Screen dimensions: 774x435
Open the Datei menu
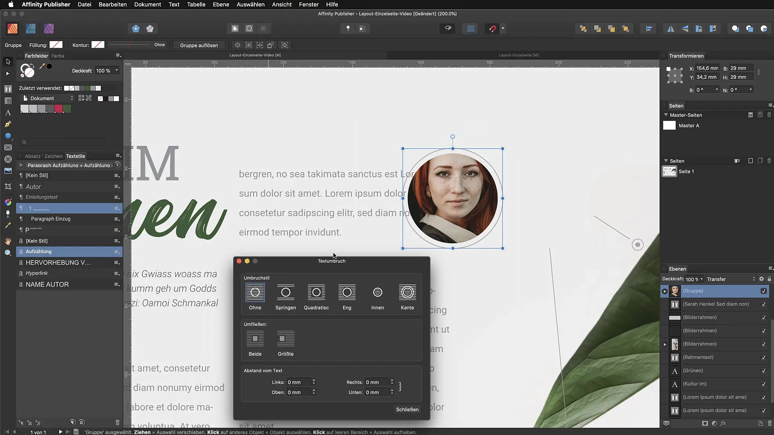click(x=84, y=4)
